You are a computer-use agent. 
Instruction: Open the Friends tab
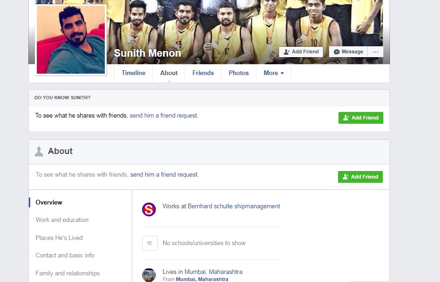tap(203, 73)
